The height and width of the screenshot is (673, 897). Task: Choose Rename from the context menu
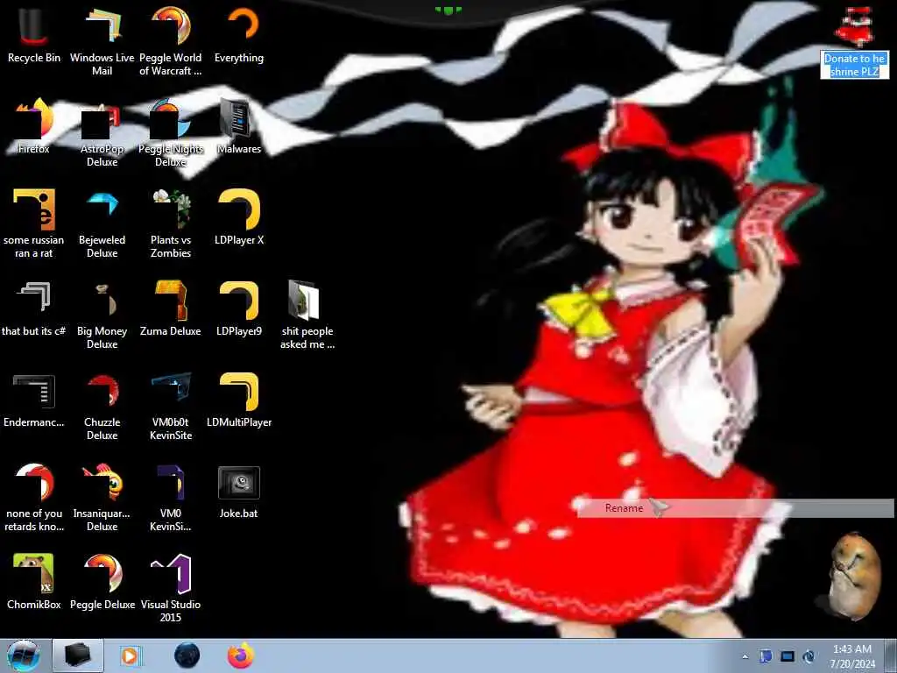pos(735,508)
